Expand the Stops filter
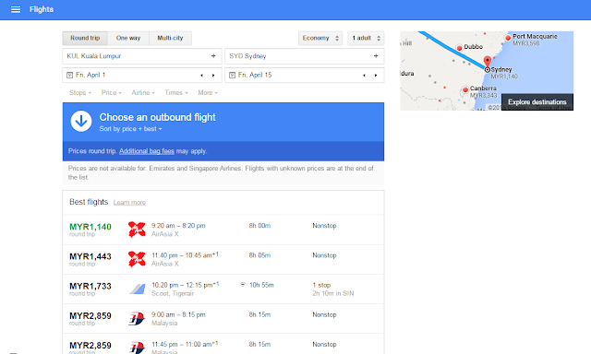The width and height of the screenshot is (591, 354). point(80,92)
